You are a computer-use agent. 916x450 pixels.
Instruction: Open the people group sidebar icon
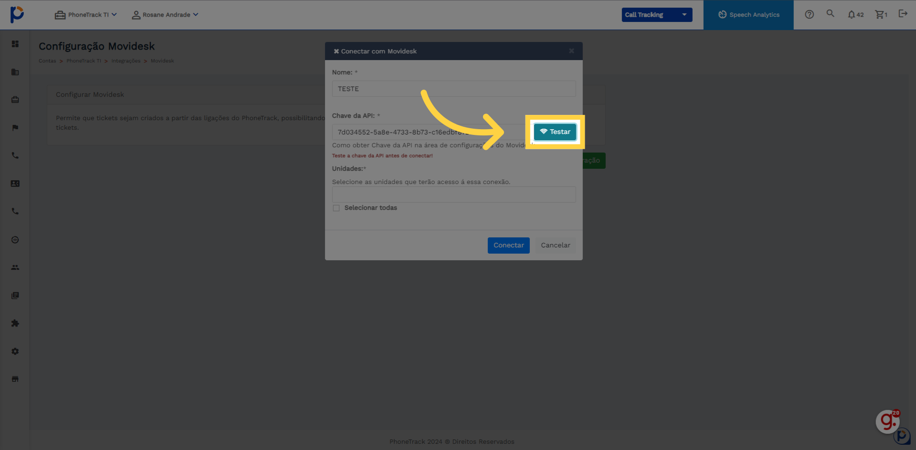click(15, 267)
